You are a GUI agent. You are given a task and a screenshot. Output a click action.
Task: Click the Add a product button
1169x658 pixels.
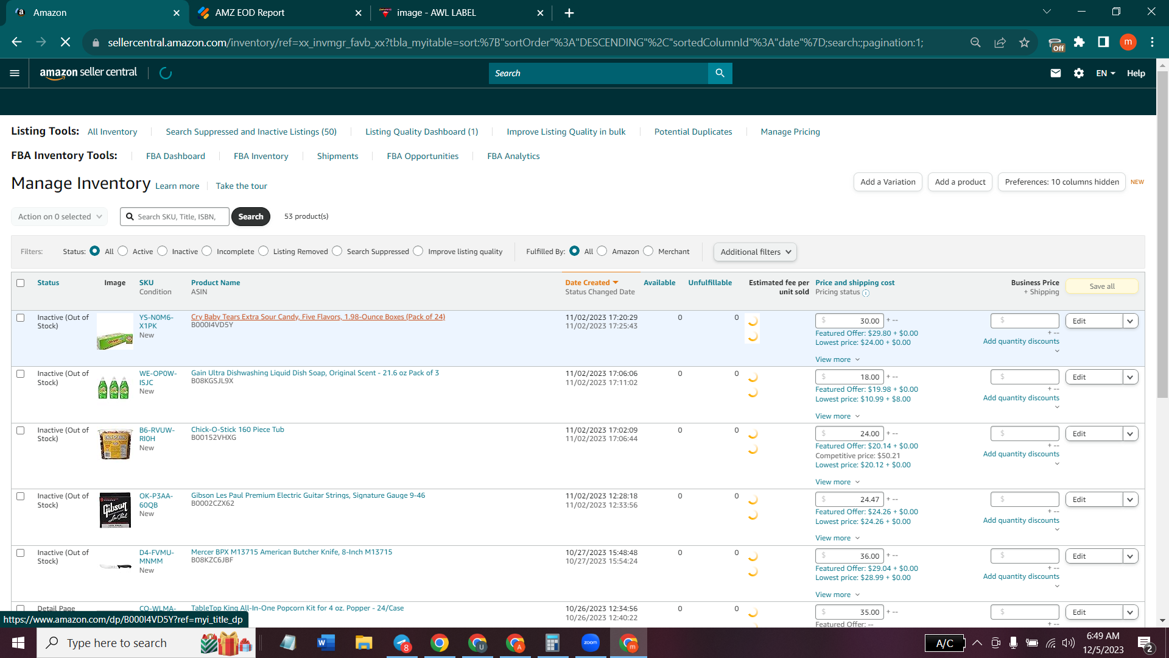tap(960, 182)
